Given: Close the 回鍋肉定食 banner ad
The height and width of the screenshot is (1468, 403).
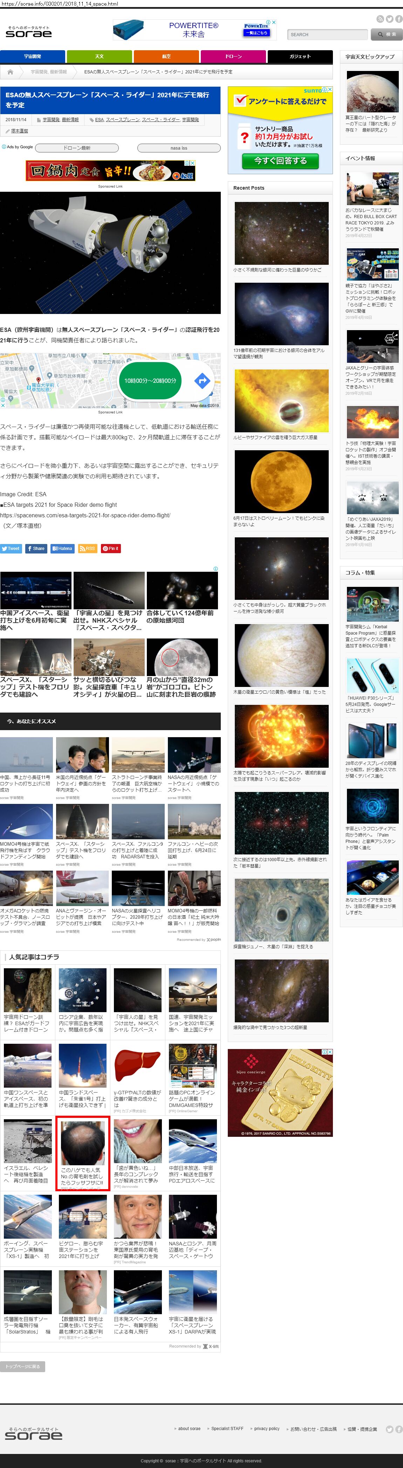Looking at the screenshot, I should (x=192, y=163).
